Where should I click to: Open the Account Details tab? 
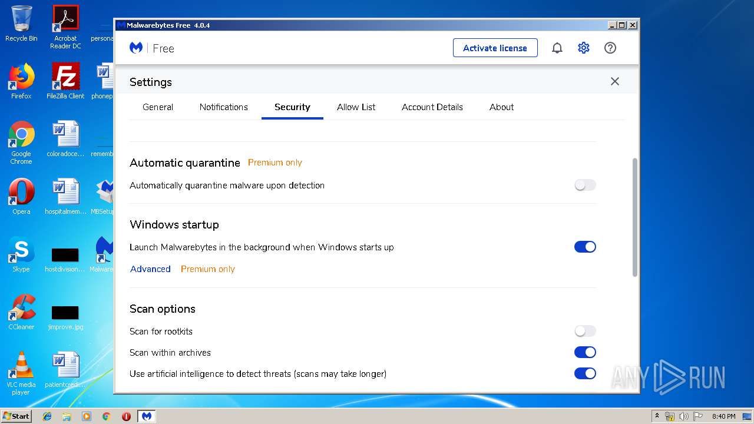click(432, 107)
